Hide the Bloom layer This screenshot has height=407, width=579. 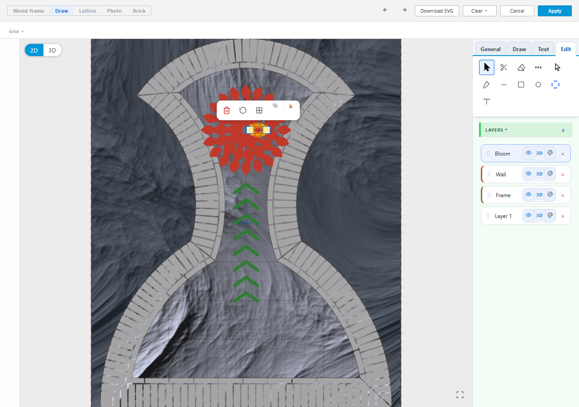click(528, 153)
